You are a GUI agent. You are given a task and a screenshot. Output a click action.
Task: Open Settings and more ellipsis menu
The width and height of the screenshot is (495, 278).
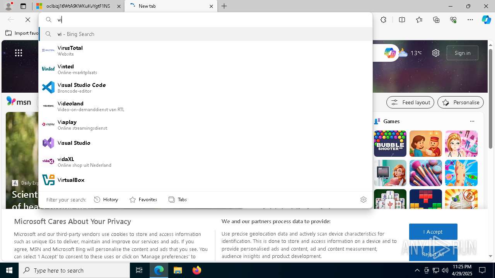(470, 20)
